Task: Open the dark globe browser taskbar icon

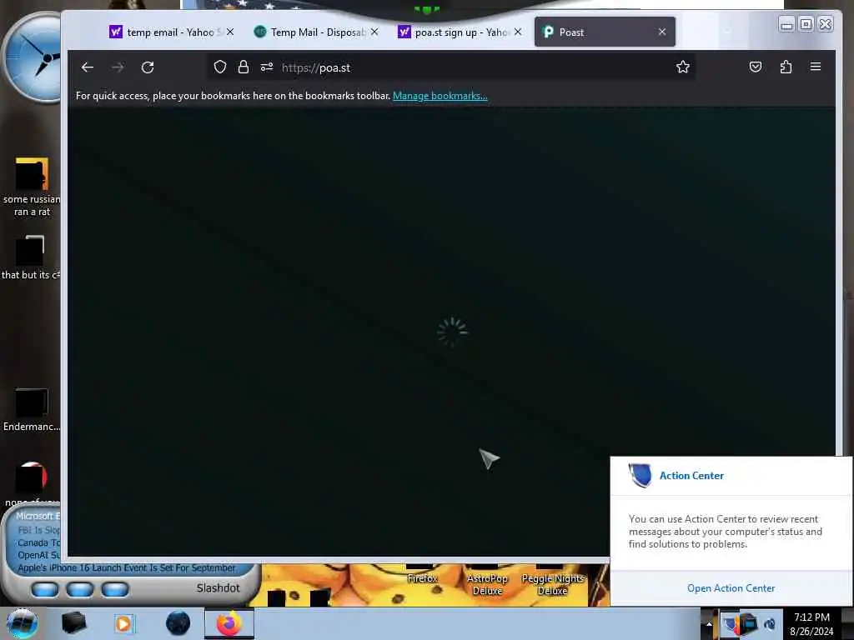Action: coord(178,623)
